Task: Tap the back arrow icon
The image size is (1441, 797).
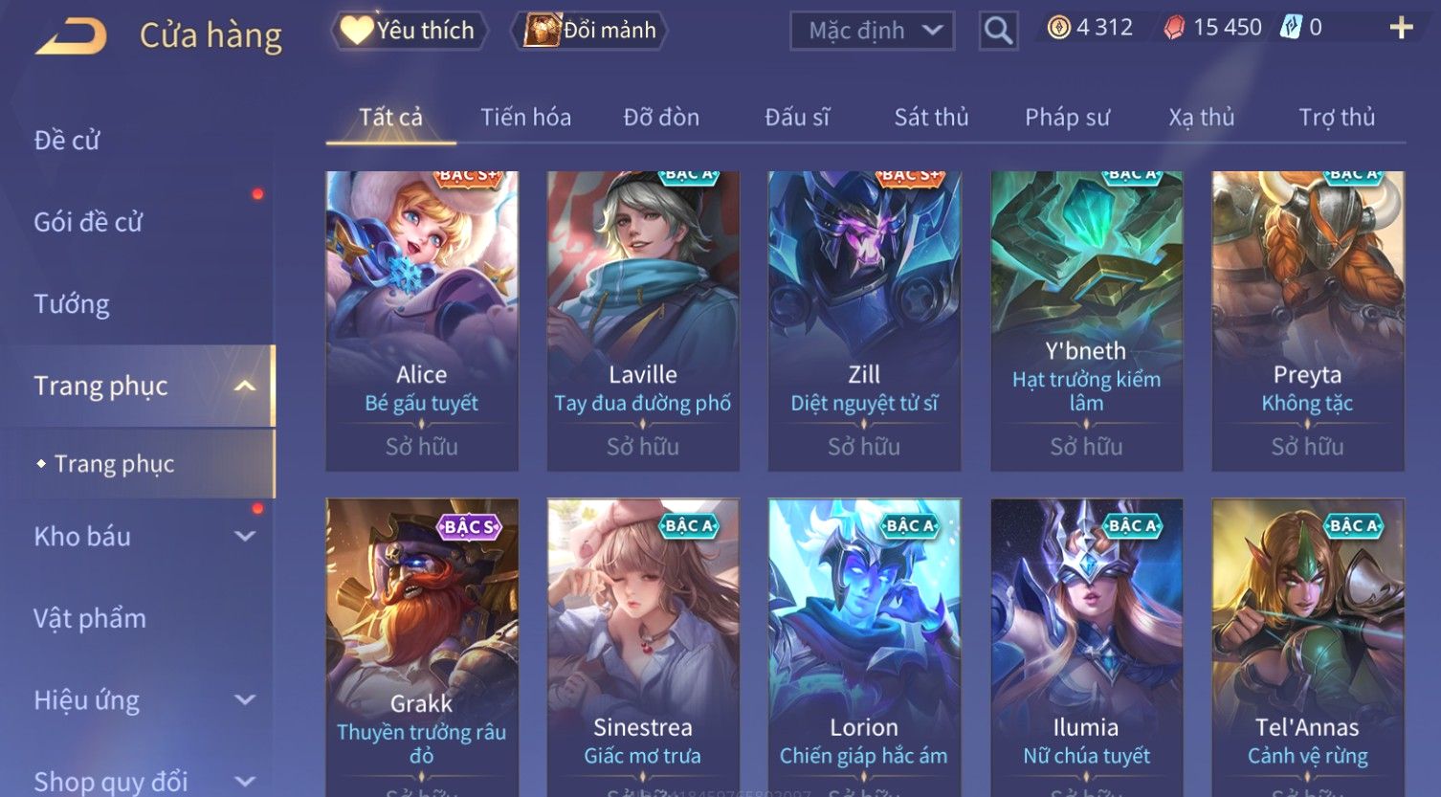Action: [70, 36]
